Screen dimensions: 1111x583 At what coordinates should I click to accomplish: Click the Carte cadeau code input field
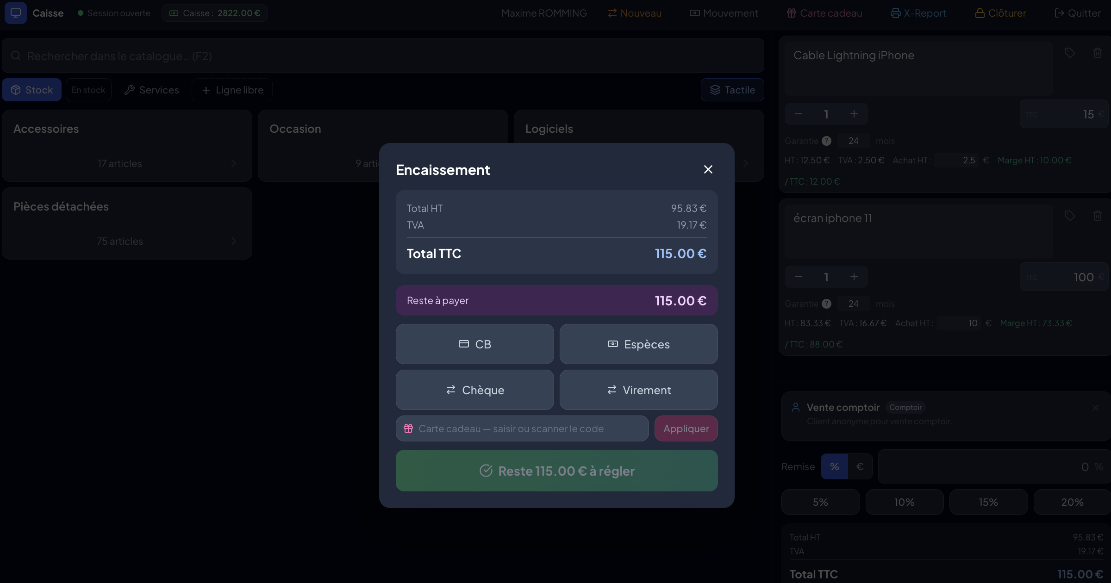522,428
